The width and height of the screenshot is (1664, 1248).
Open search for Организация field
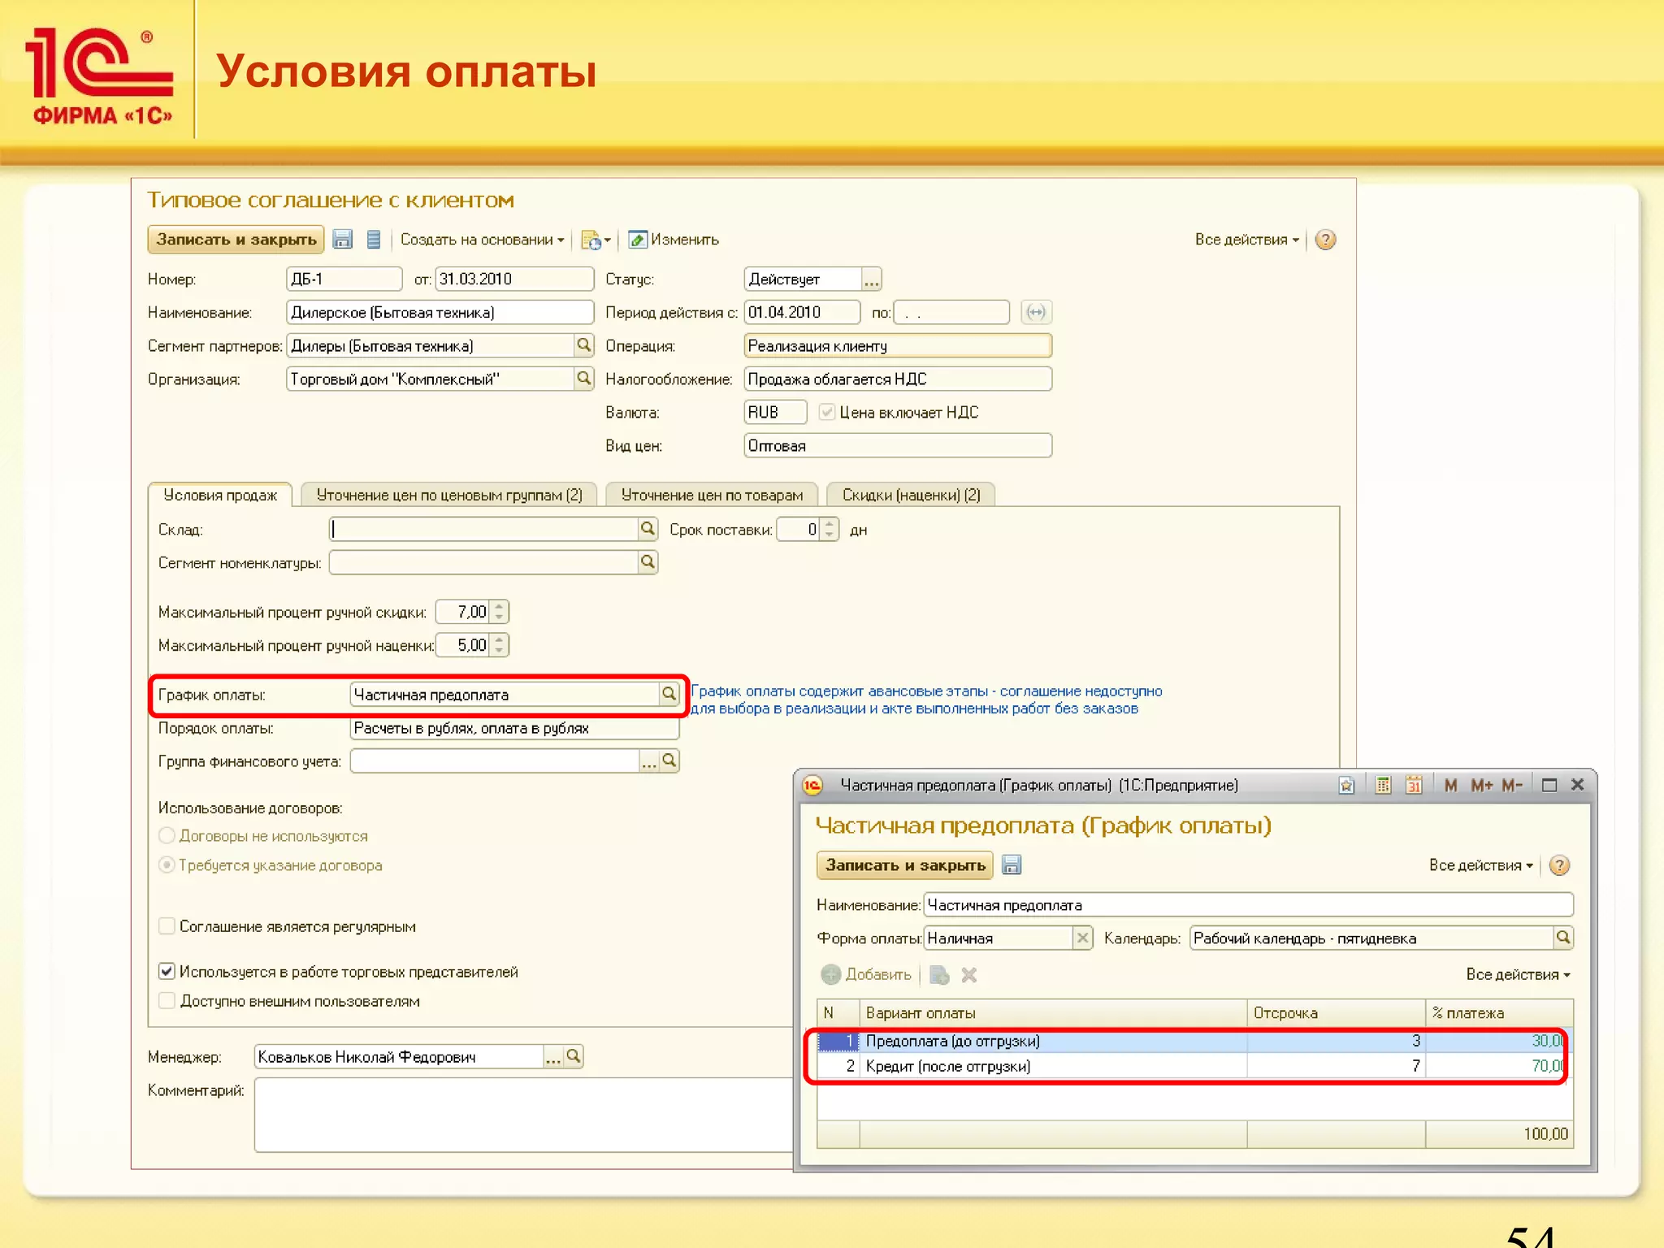583,379
